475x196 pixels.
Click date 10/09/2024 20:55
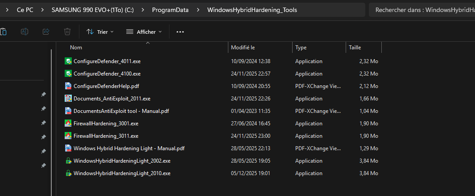coord(251,86)
